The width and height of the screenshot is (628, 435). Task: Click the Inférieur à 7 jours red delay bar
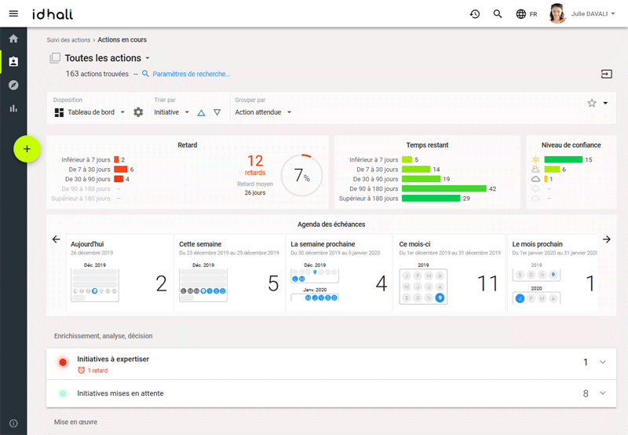(116, 159)
